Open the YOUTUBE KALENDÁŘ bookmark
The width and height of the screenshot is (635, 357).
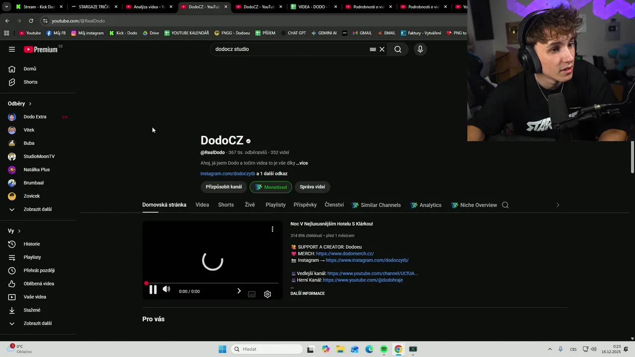tap(187, 33)
